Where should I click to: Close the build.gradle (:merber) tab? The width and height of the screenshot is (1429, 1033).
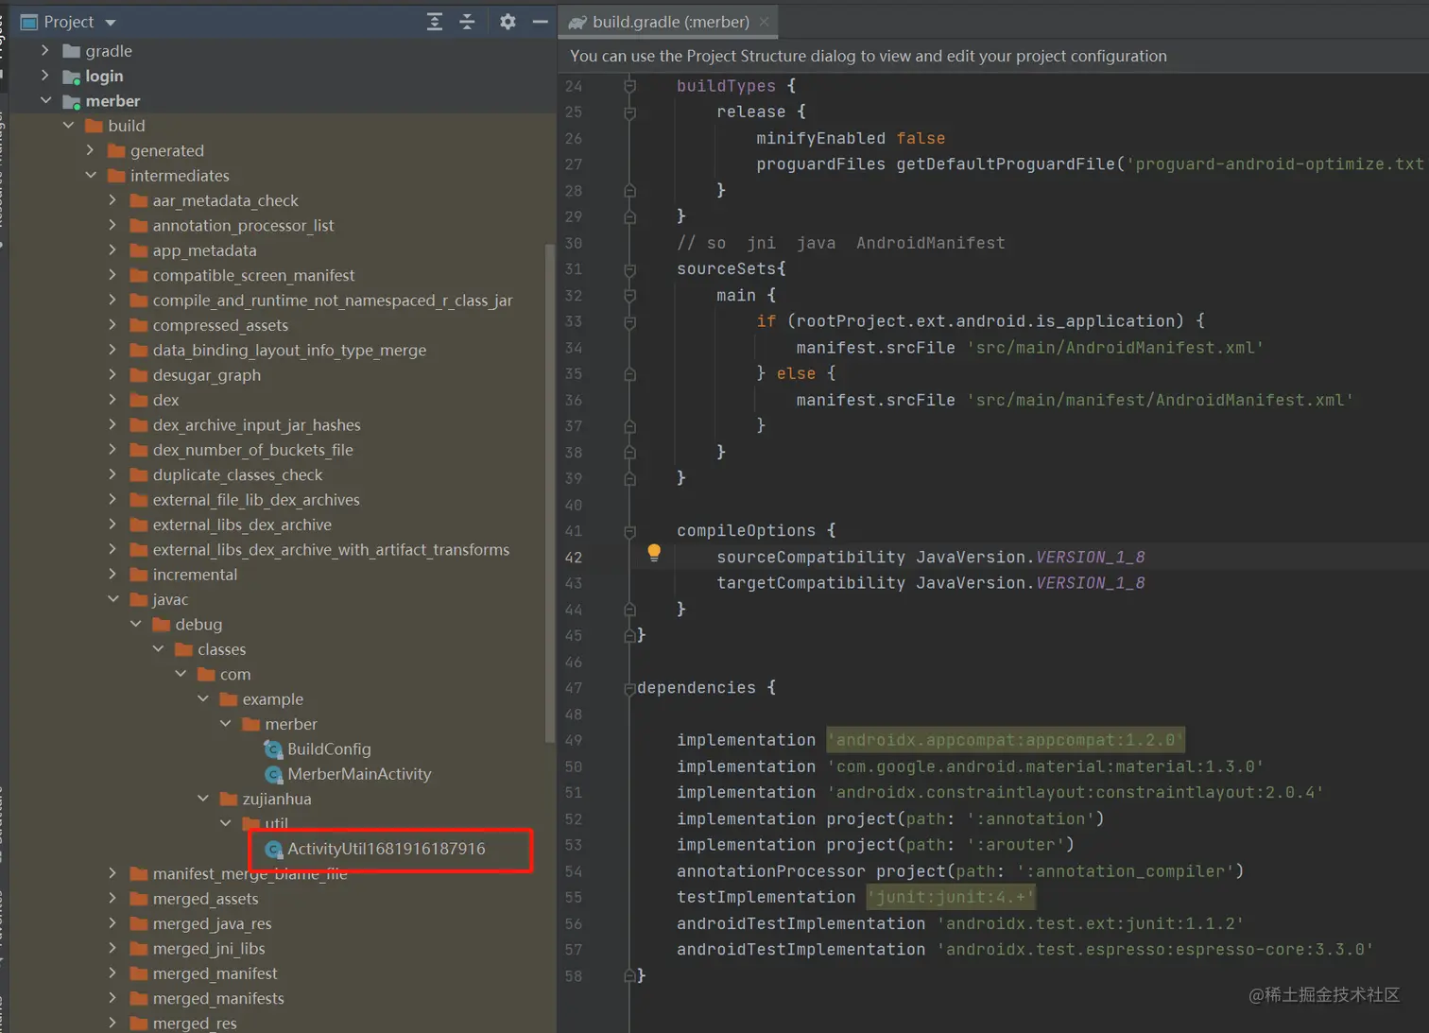(764, 22)
